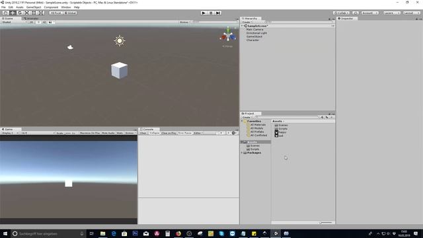The width and height of the screenshot is (423, 238).
Task: Open the Hierarchy Create dropdown
Action: 247,22
